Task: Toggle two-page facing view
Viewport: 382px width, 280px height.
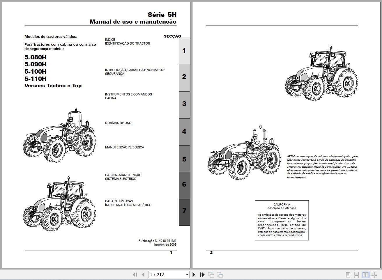Action: tap(365, 274)
